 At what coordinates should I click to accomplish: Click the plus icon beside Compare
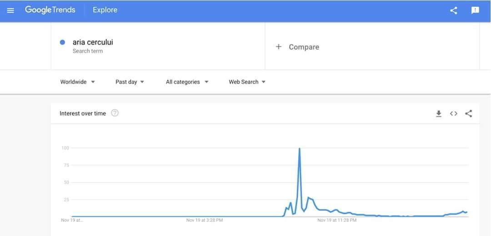click(279, 47)
